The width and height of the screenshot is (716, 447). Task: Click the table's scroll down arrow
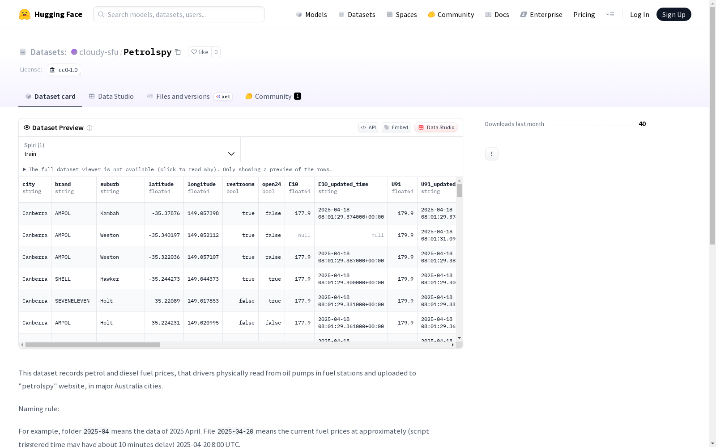pyautogui.click(x=459, y=338)
